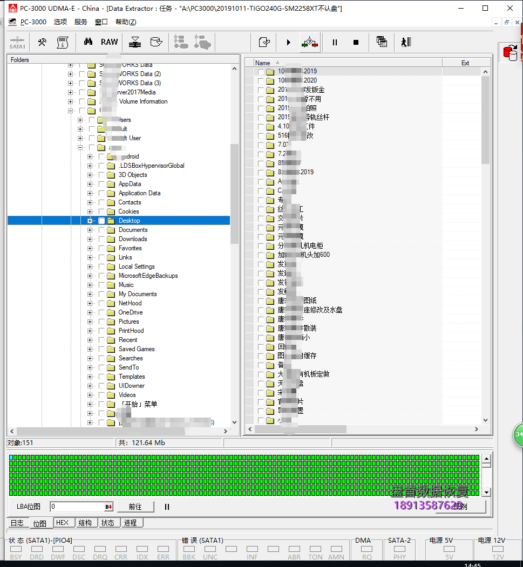Open the 选项 menu
This screenshot has height=567, width=523.
pos(60,22)
